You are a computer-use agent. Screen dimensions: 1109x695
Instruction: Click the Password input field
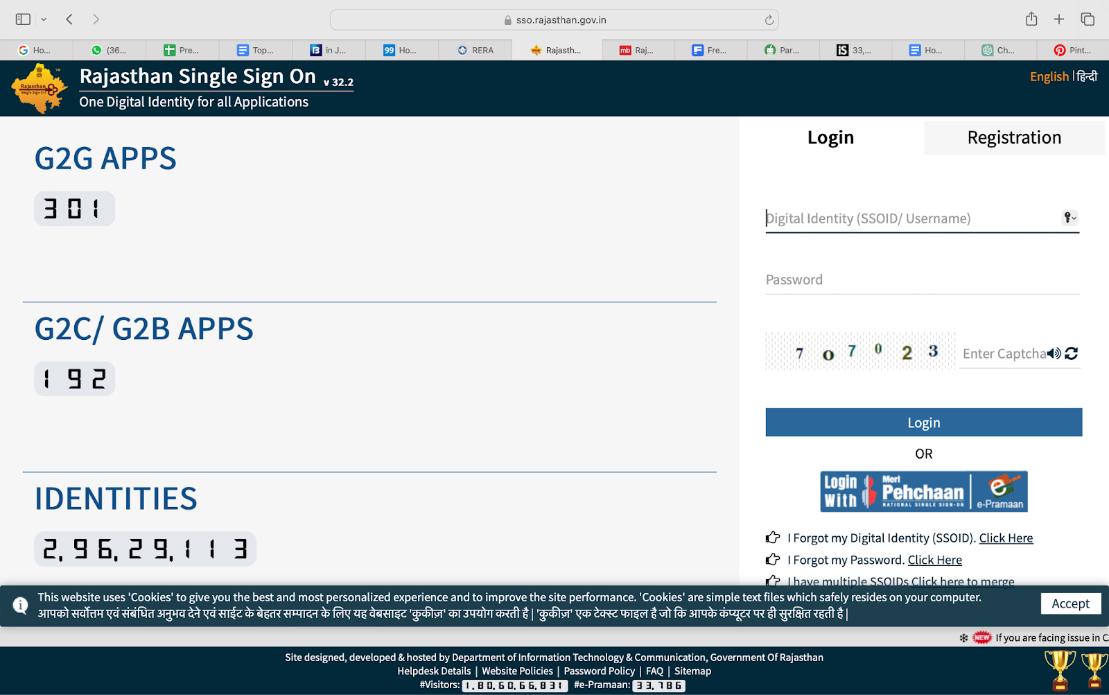[x=923, y=280]
